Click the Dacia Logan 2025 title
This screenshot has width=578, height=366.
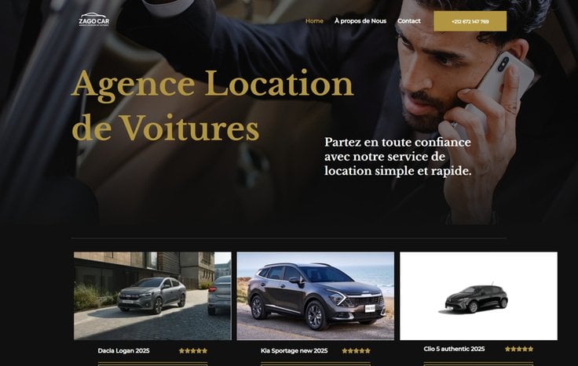click(123, 350)
